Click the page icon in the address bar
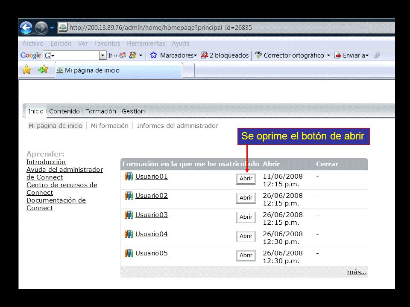This screenshot has height=307, width=410. tap(63, 27)
